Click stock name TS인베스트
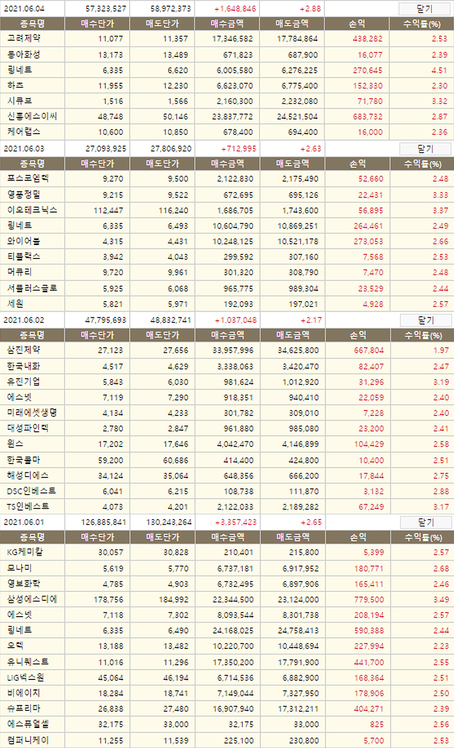 pyautogui.click(x=28, y=507)
